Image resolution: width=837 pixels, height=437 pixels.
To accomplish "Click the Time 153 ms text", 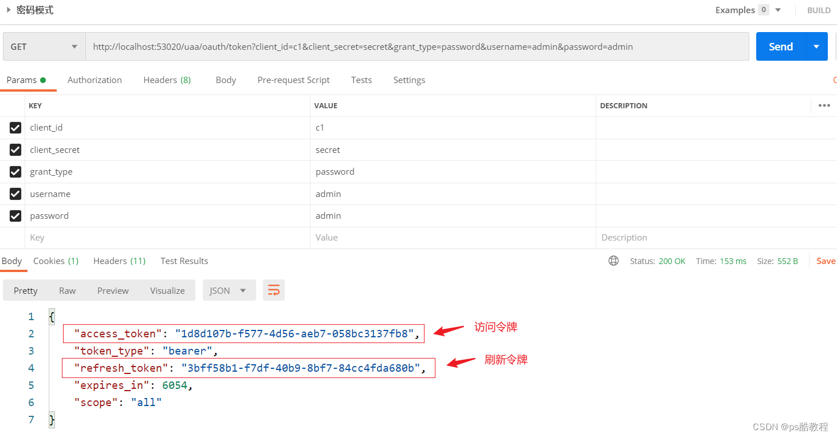I will click(721, 261).
